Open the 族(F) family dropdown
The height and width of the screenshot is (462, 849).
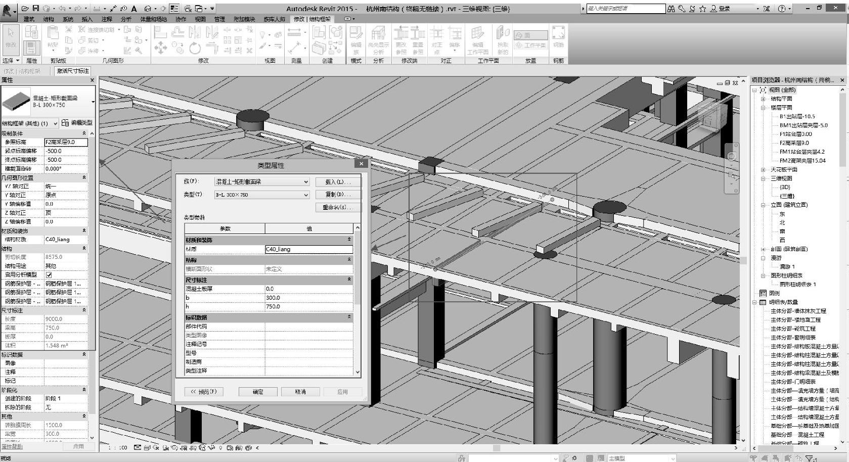pyautogui.click(x=305, y=181)
